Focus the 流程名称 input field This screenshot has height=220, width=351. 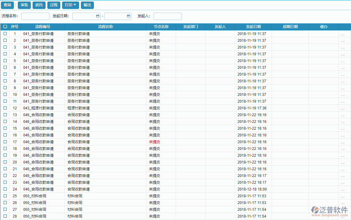click(35, 16)
